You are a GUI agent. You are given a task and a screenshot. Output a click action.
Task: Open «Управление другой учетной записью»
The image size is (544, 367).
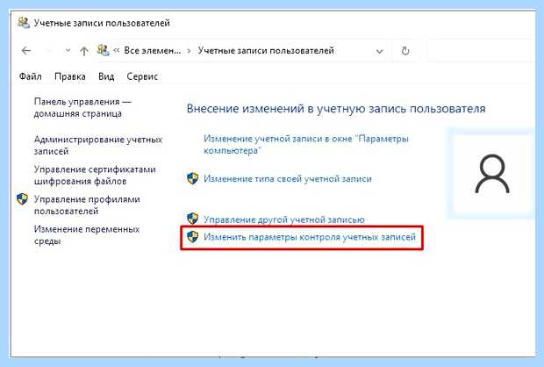(284, 219)
